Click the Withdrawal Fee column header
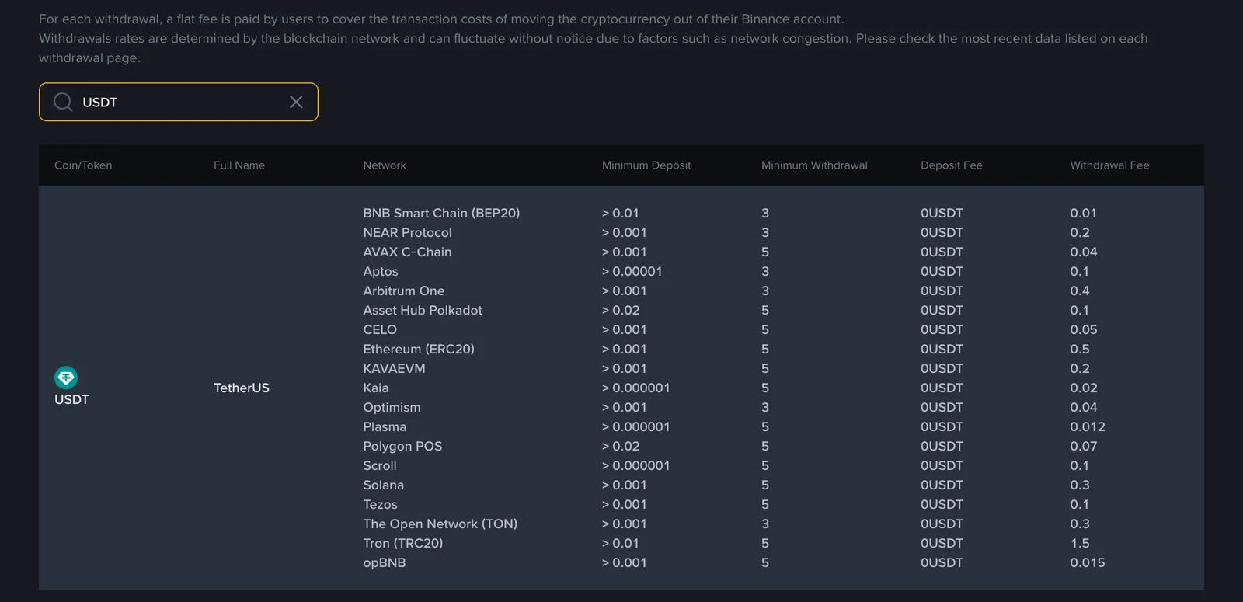Screen dimensions: 1243x602 pos(1109,165)
